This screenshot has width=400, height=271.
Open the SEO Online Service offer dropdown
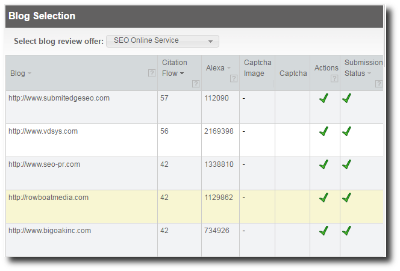[x=163, y=41]
